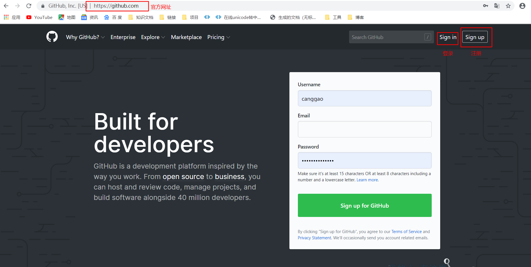Click the browser forward arrow
This screenshot has width=531, height=267.
click(17, 6)
